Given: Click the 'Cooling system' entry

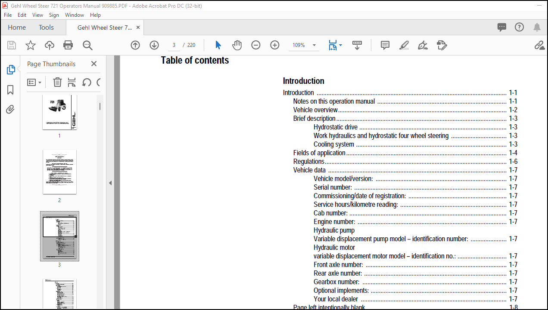Looking at the screenshot, I should pos(334,144).
